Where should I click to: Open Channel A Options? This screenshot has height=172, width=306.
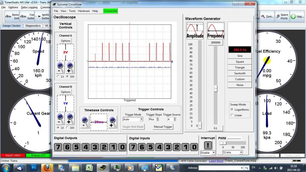(65, 41)
